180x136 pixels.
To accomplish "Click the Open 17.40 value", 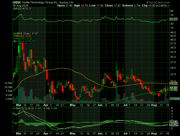I will point(65,5).
